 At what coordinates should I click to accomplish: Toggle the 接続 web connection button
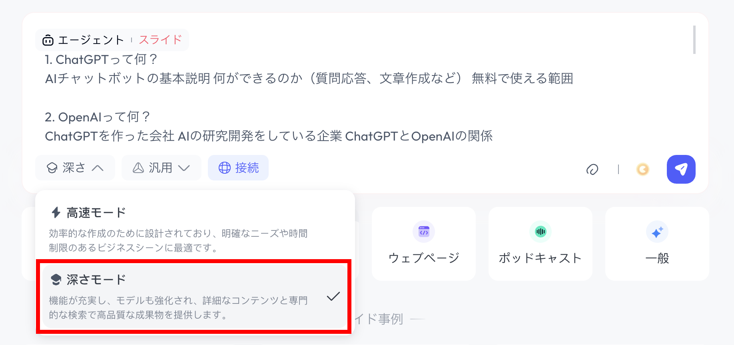pos(238,168)
